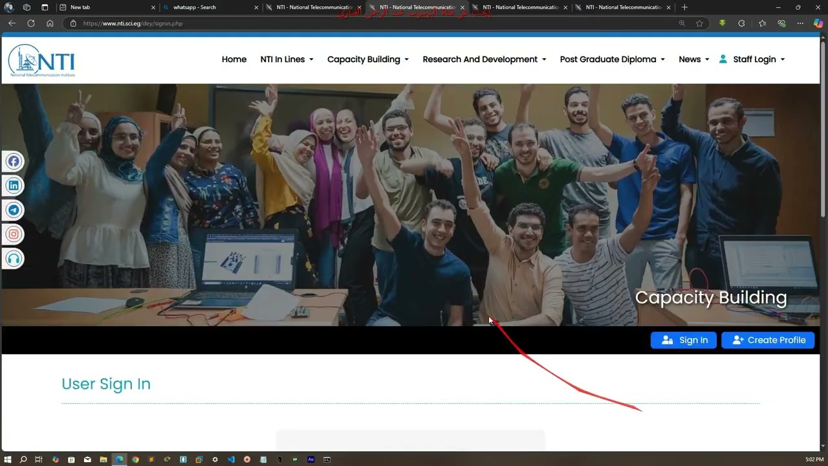Screen dimensions: 828x466
Task: Launch Google Chrome from the taskbar
Action: [135, 460]
